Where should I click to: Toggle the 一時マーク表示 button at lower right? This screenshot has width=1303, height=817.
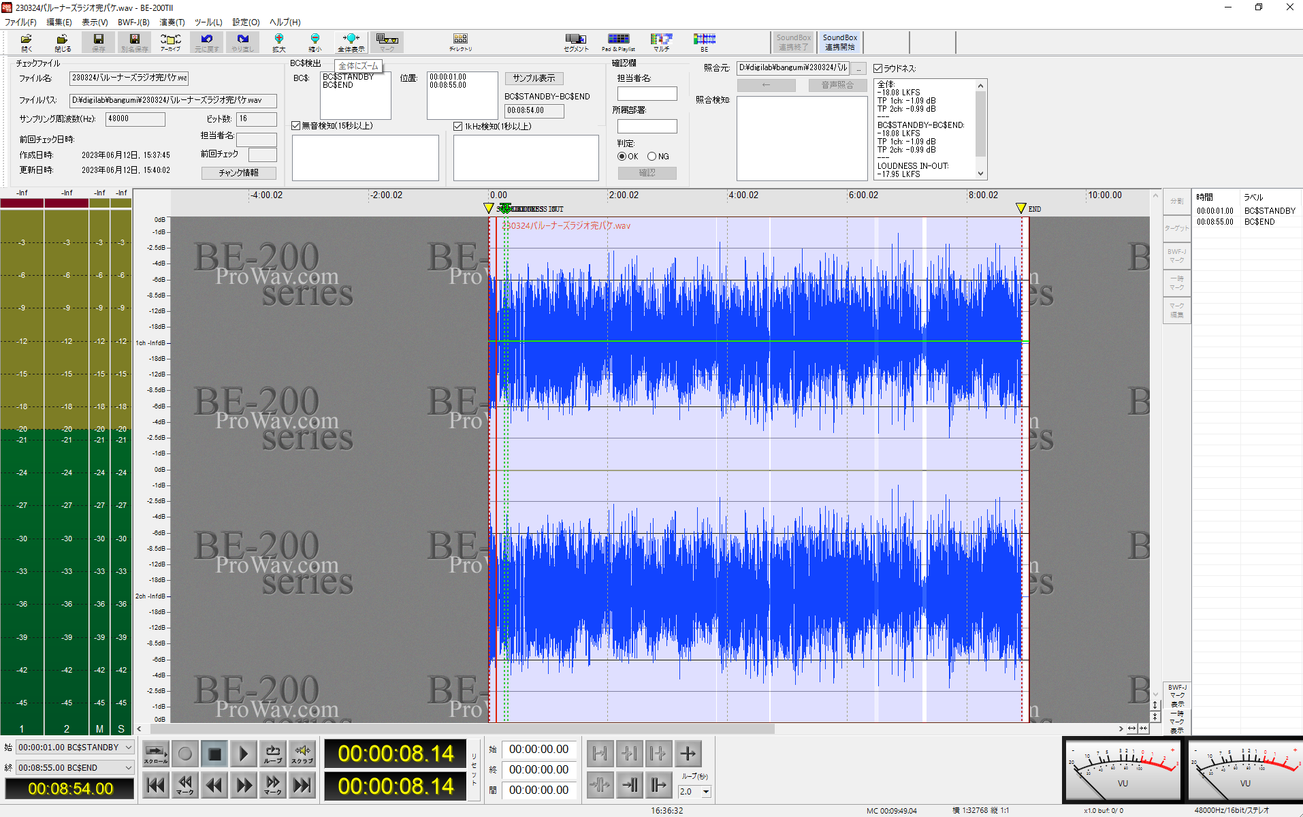click(x=1177, y=722)
